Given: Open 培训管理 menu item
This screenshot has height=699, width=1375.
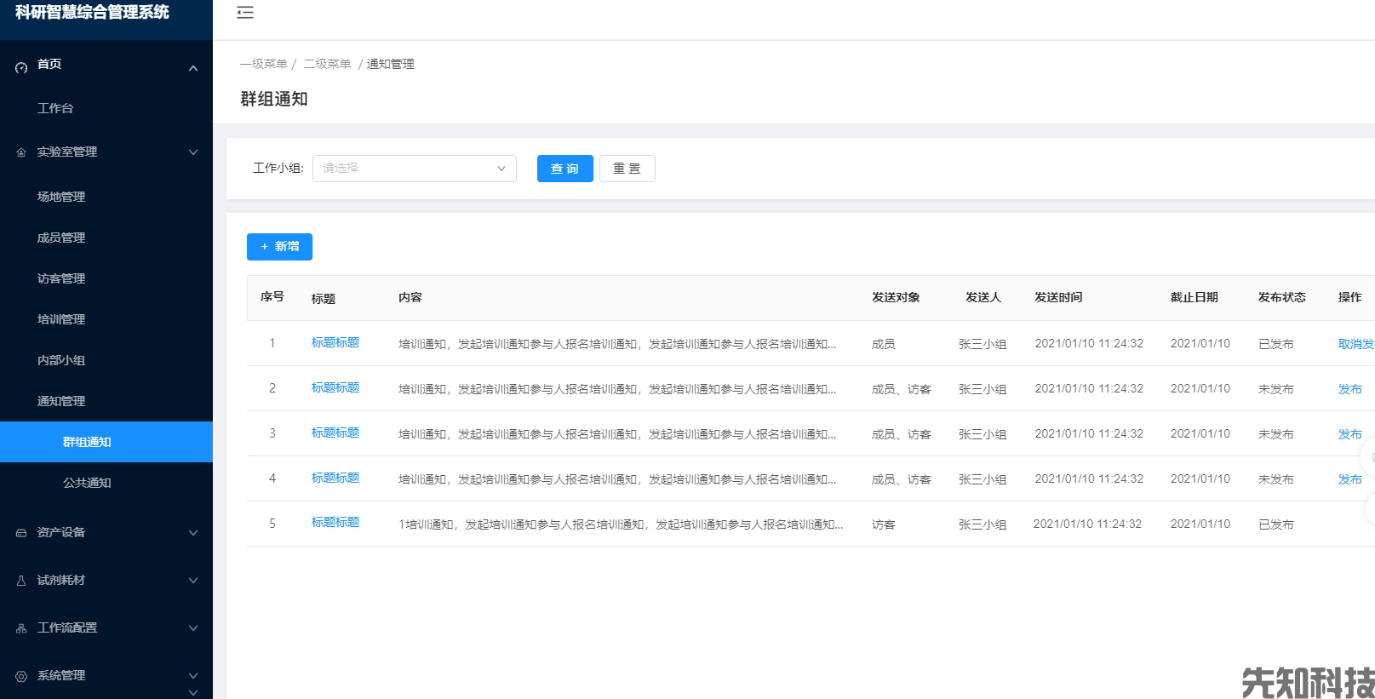Looking at the screenshot, I should (61, 319).
